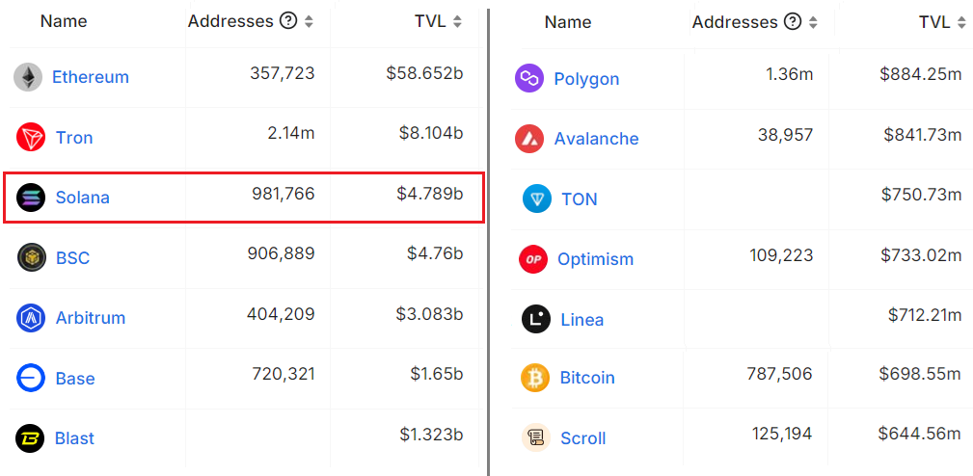Click the Ethereum chain logo icon
973x476 pixels.
tap(28, 77)
